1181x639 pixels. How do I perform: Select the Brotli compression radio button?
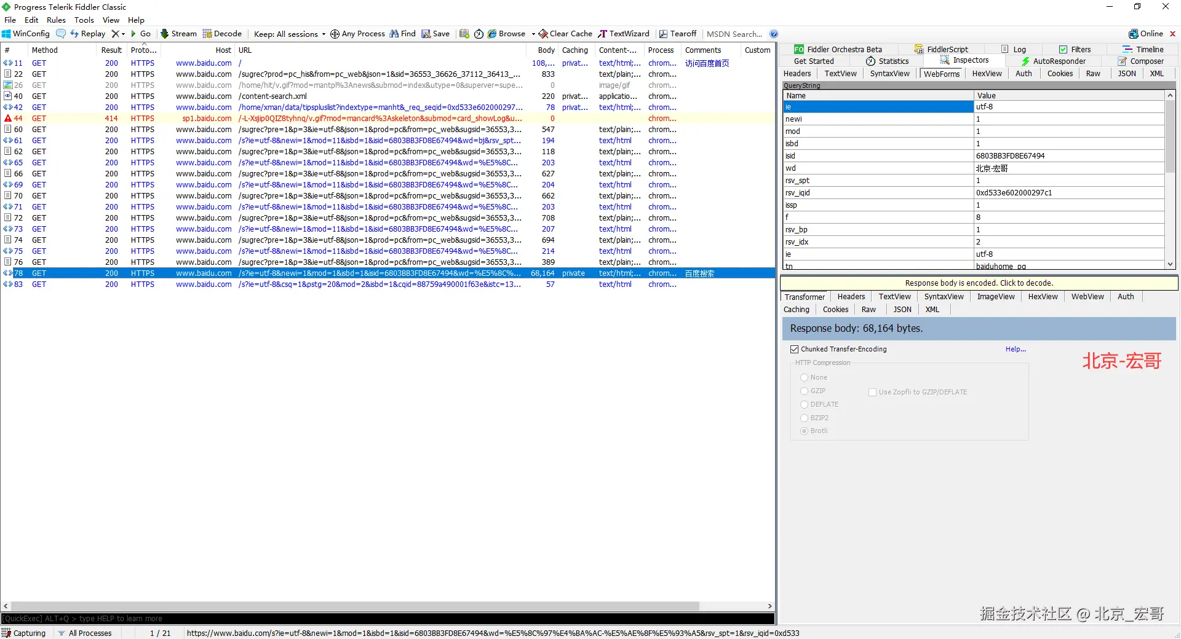(804, 431)
